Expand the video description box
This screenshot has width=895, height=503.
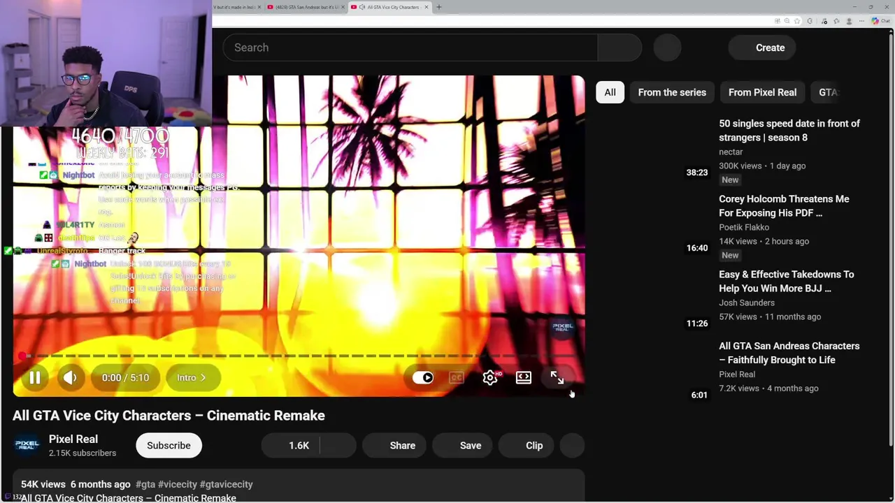click(x=299, y=486)
